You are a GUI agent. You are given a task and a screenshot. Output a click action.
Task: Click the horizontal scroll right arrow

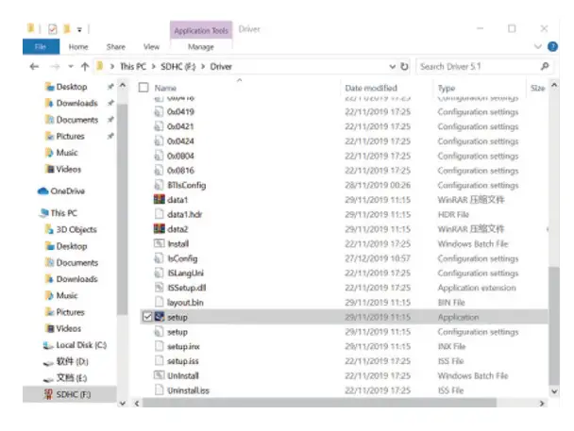pyautogui.click(x=541, y=404)
